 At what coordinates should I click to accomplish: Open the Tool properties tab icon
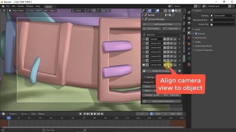[189, 12]
